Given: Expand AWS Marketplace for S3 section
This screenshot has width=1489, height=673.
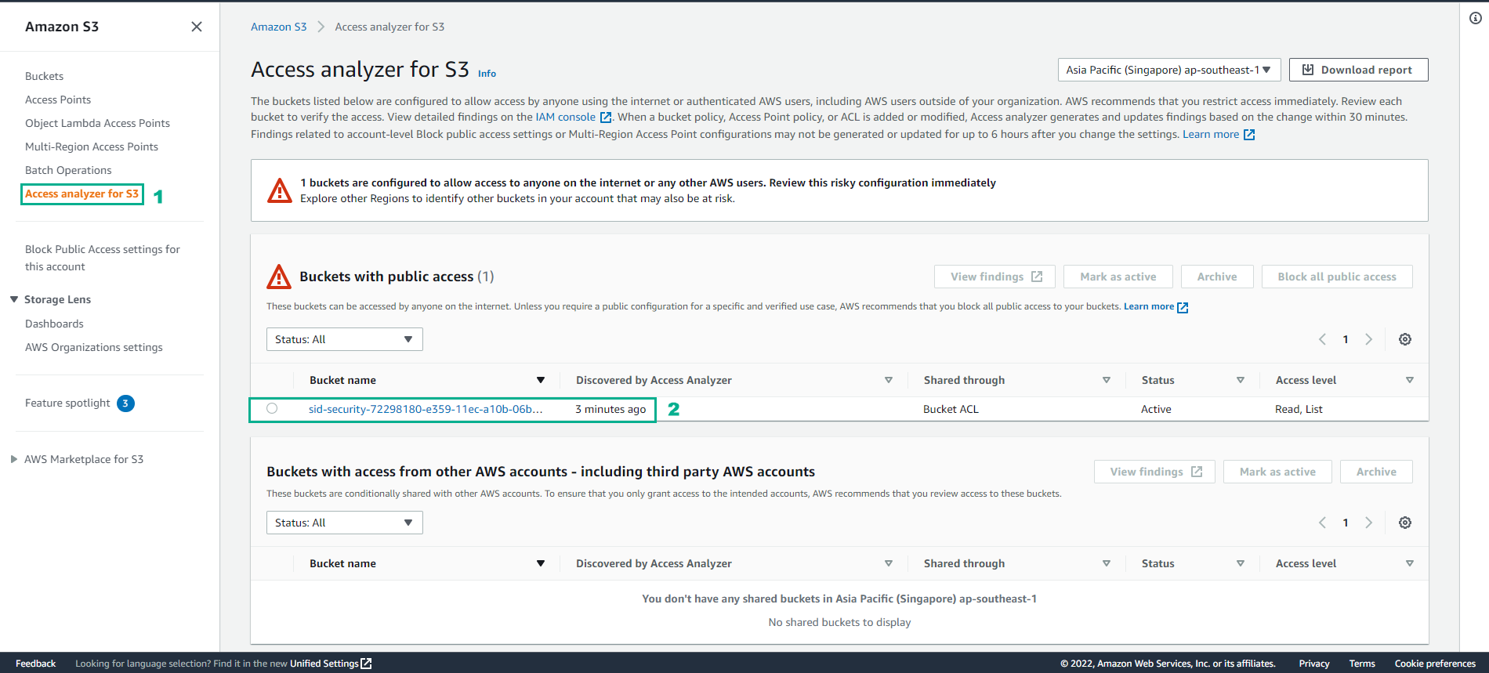Looking at the screenshot, I should click(14, 459).
